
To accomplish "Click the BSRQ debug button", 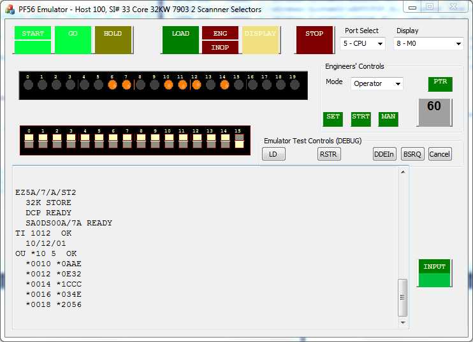I will click(412, 154).
